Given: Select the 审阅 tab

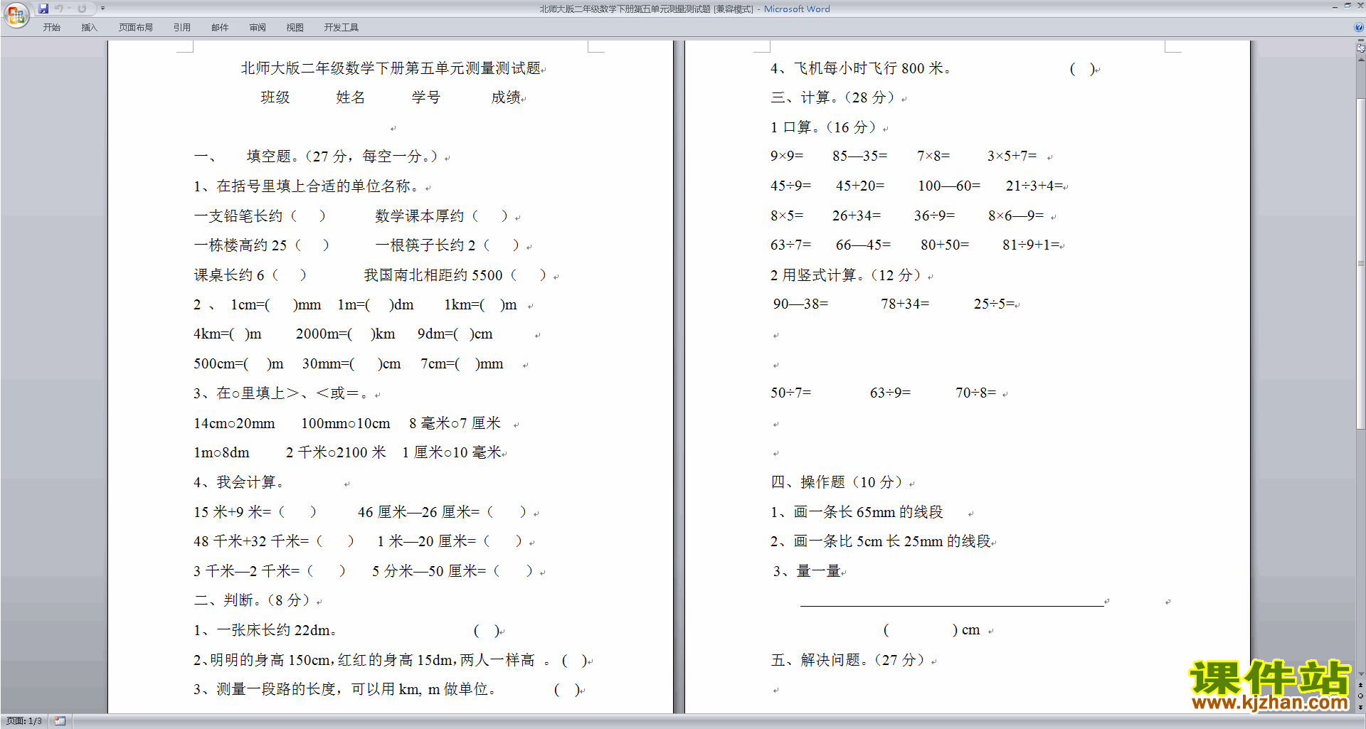Looking at the screenshot, I should pyautogui.click(x=258, y=28).
